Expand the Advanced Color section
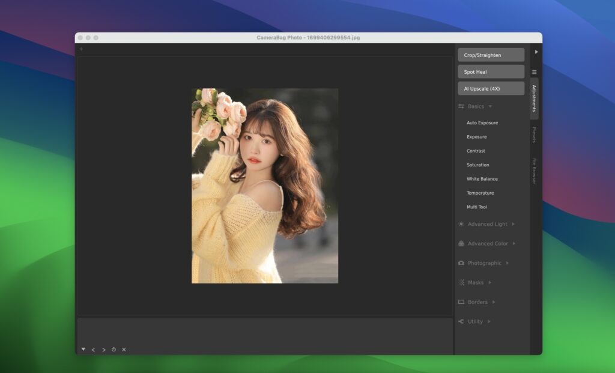This screenshot has height=373, width=615. 514,244
